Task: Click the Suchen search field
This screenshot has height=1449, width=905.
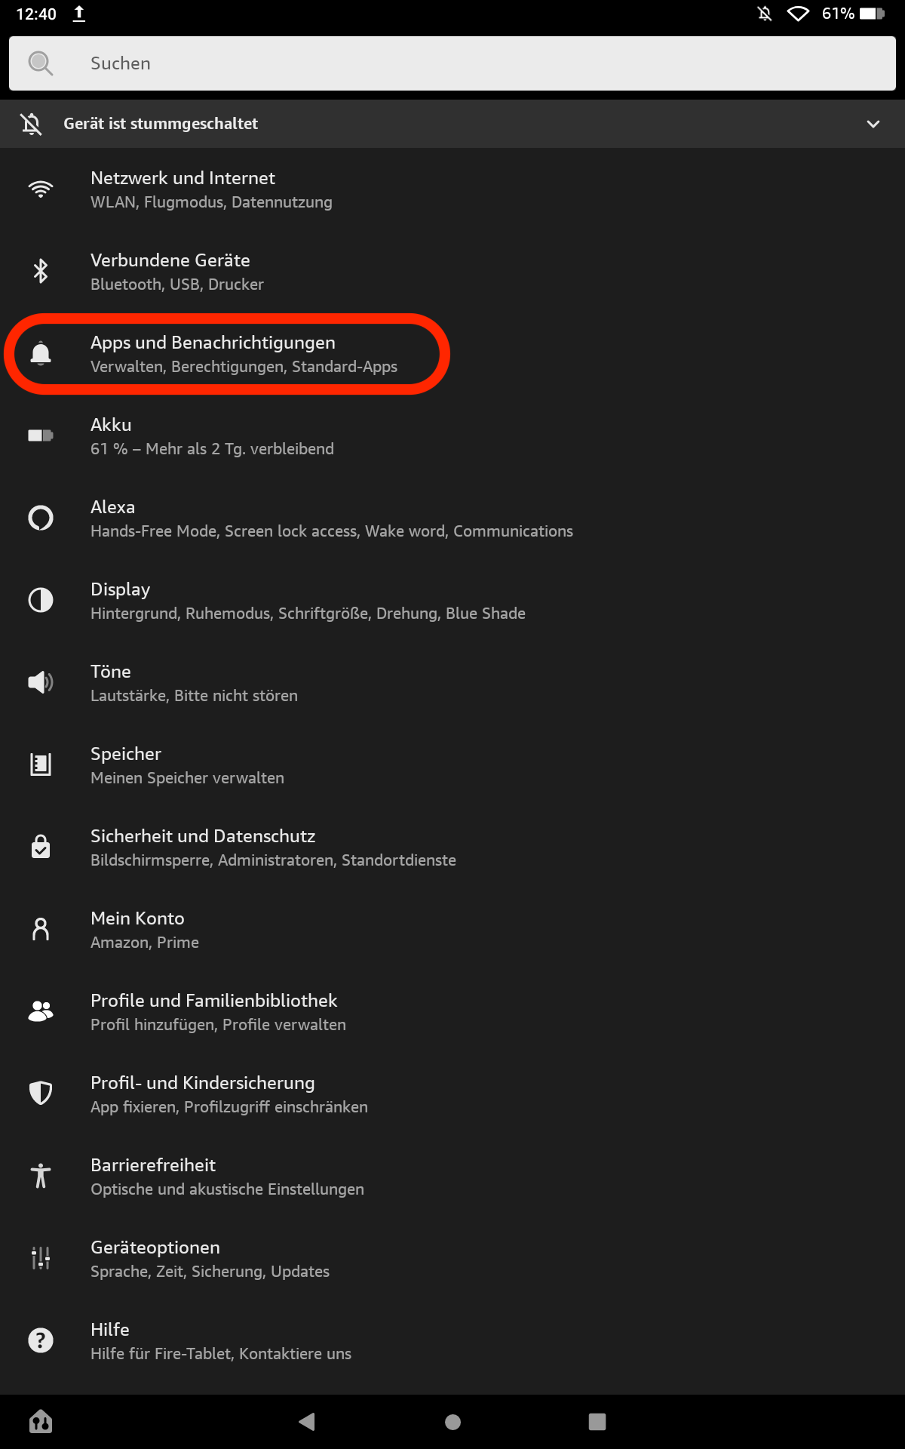Action: (452, 63)
